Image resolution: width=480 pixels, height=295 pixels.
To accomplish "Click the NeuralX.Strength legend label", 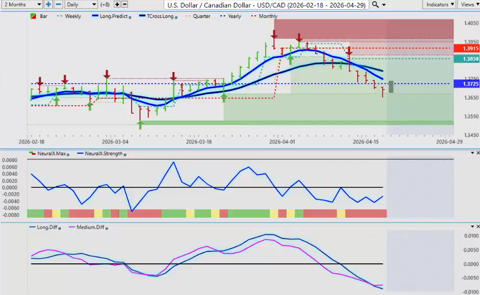I will (103, 154).
